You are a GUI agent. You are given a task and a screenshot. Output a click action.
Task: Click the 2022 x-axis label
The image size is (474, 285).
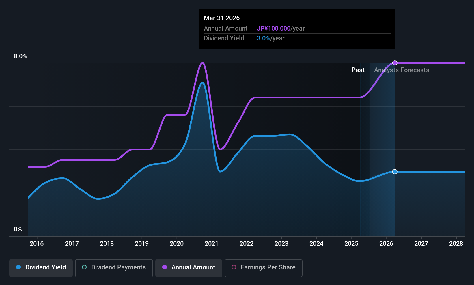pos(247,244)
